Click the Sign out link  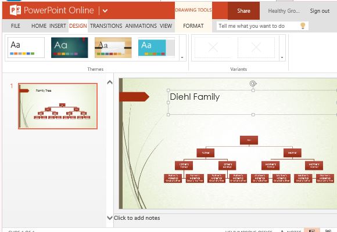pos(320,11)
